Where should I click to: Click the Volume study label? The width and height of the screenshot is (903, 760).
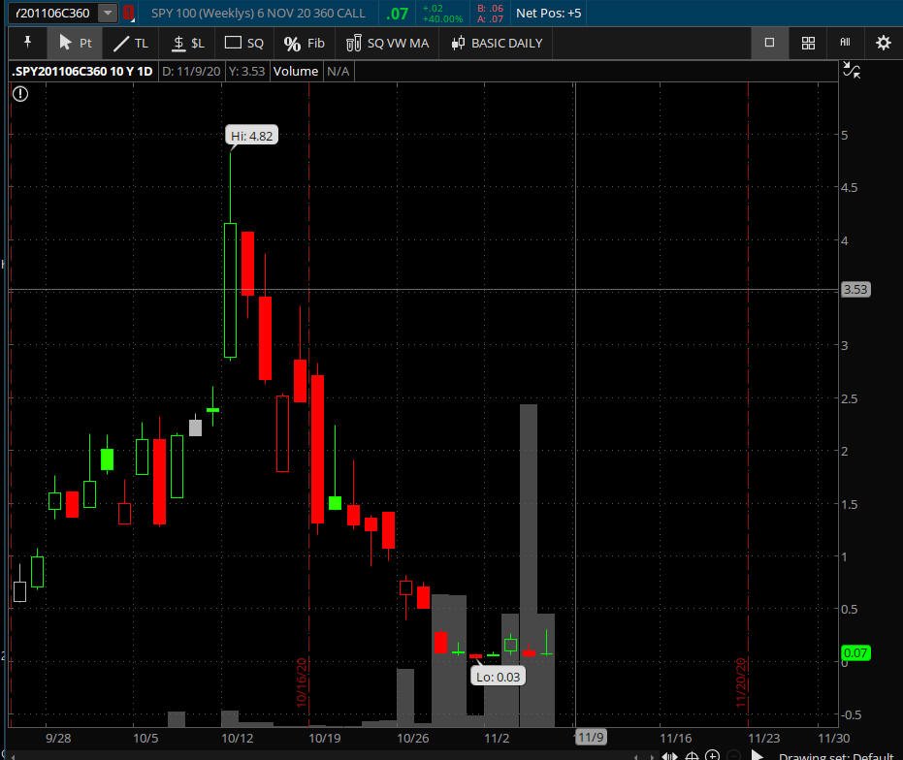pos(296,71)
